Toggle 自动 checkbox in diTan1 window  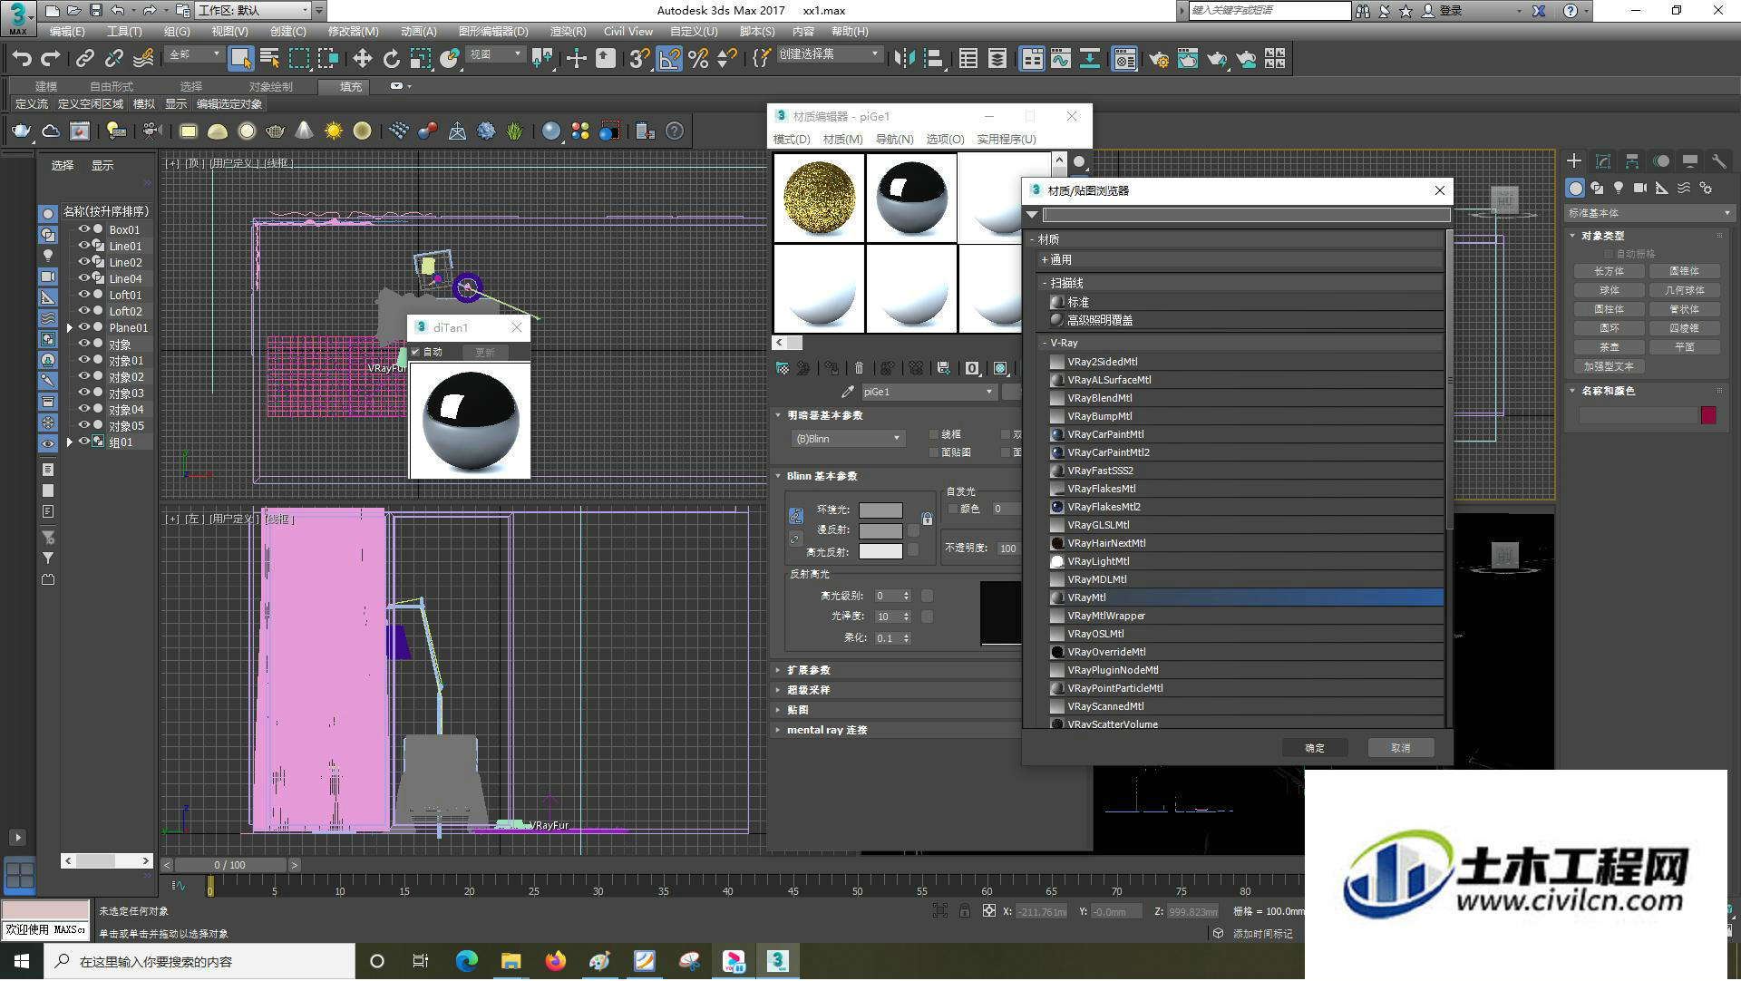(x=415, y=352)
